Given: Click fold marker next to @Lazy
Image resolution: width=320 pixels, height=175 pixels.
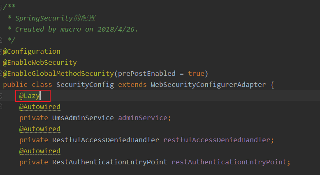Looking at the screenshot, I should click(x=1, y=96).
